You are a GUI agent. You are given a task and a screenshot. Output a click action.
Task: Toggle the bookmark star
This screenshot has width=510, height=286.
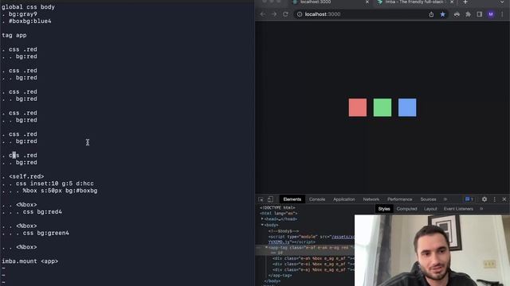coord(443,14)
